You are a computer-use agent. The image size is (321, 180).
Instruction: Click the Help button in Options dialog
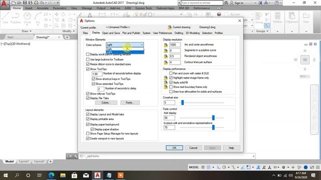point(231,148)
